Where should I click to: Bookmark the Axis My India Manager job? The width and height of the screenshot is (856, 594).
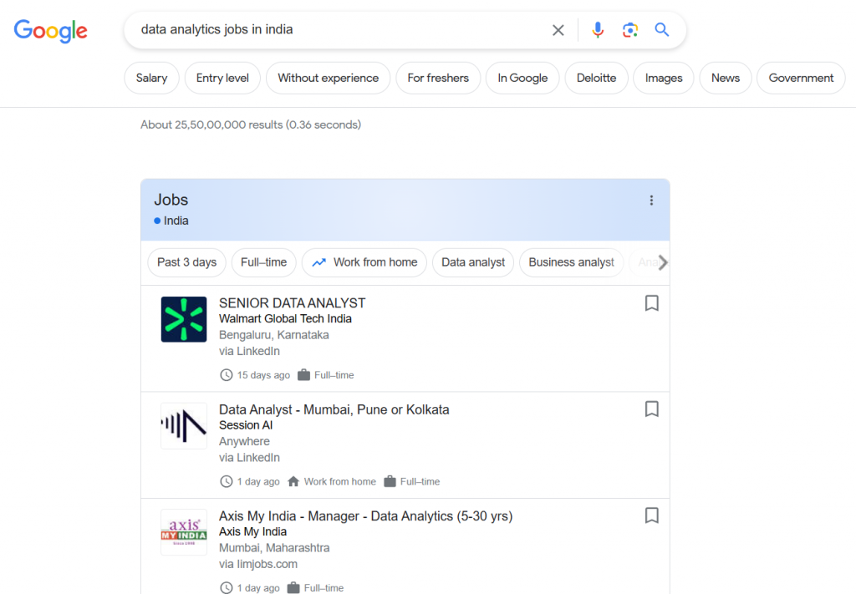(652, 515)
